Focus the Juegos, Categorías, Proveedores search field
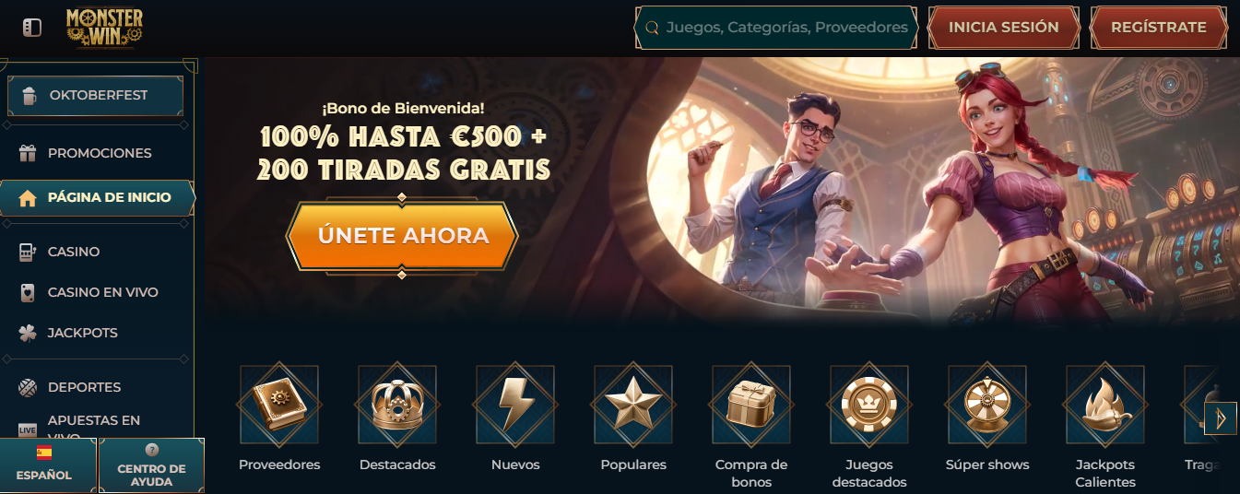 (x=777, y=28)
